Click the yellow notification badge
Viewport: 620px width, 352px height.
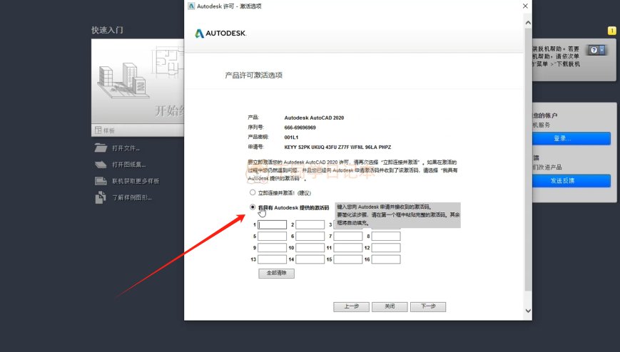click(x=611, y=31)
